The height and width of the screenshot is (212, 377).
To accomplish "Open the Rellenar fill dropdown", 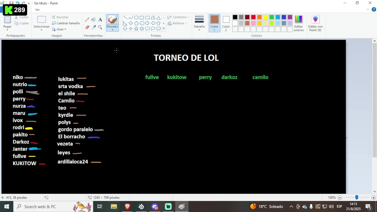I will pyautogui.click(x=177, y=23).
